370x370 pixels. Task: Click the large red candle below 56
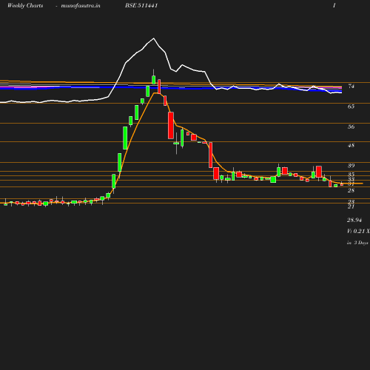171,125
